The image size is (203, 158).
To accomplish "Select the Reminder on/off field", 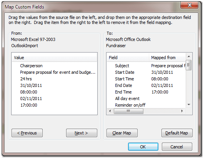I will point(130,105).
